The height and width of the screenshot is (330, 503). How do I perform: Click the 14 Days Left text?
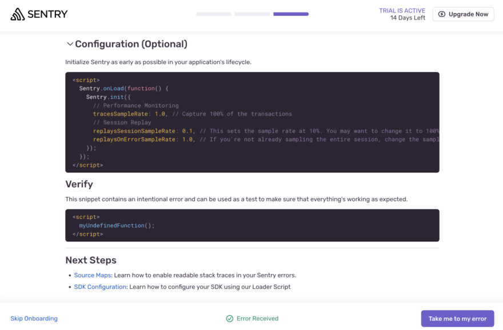click(408, 18)
